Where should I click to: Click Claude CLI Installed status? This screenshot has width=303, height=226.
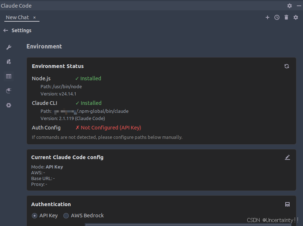point(88,103)
